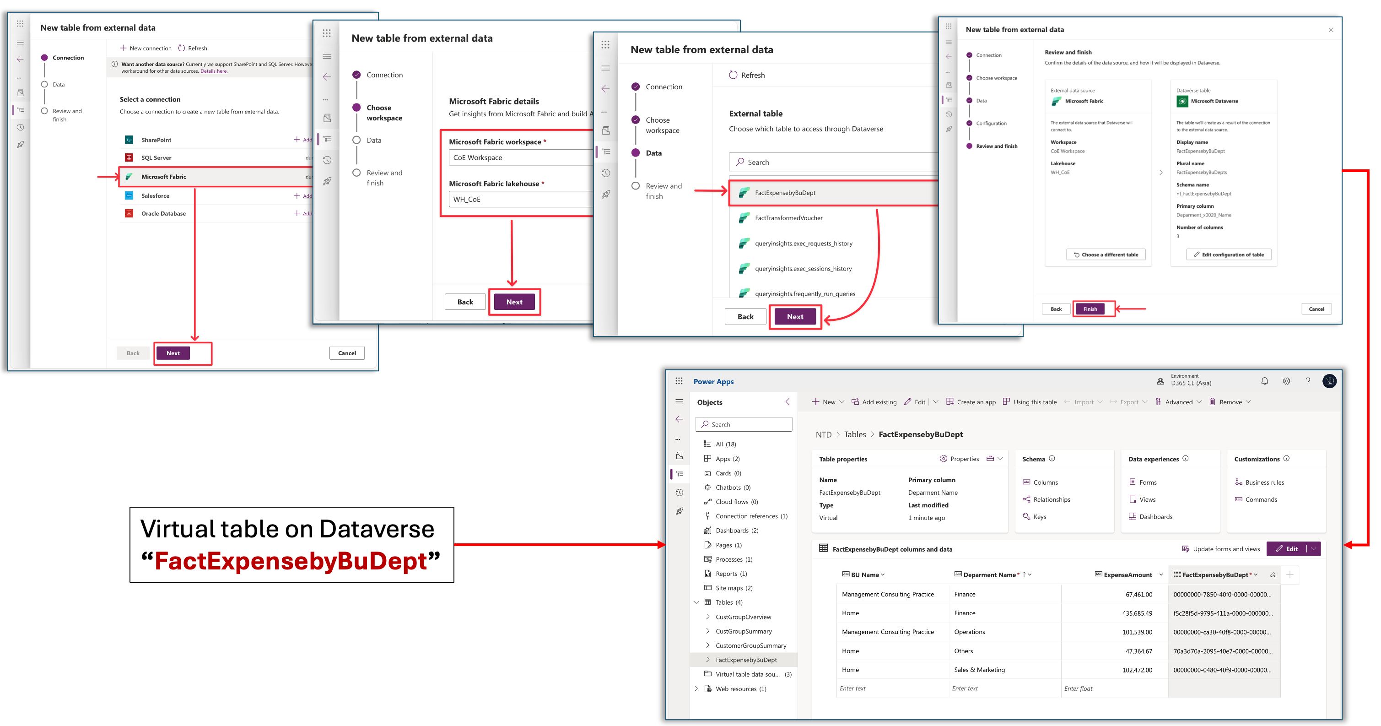Click the notifications bell icon
The width and height of the screenshot is (1381, 726).
[x=1264, y=381]
